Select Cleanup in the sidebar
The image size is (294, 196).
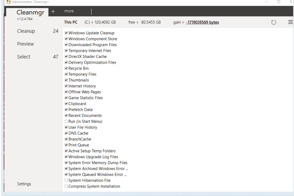(x=26, y=31)
